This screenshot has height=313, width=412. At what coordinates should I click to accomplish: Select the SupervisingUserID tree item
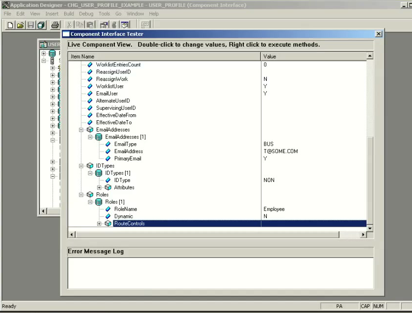[x=116, y=108]
